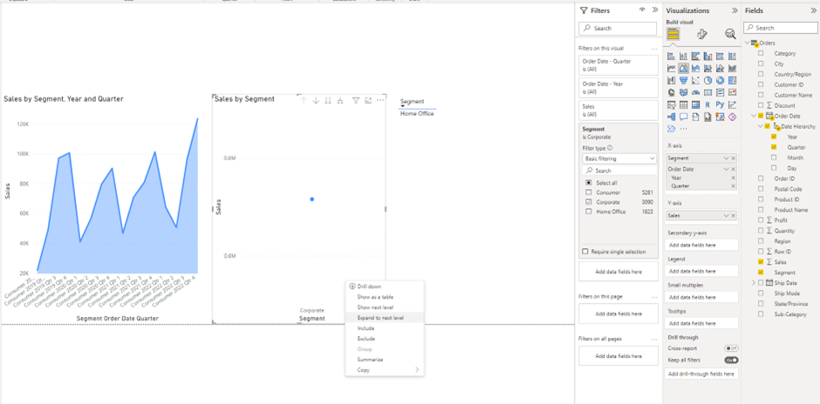This screenshot has height=404, width=820.
Task: Open Sales Y-axis field dropdown arrow
Action: [x=727, y=216]
